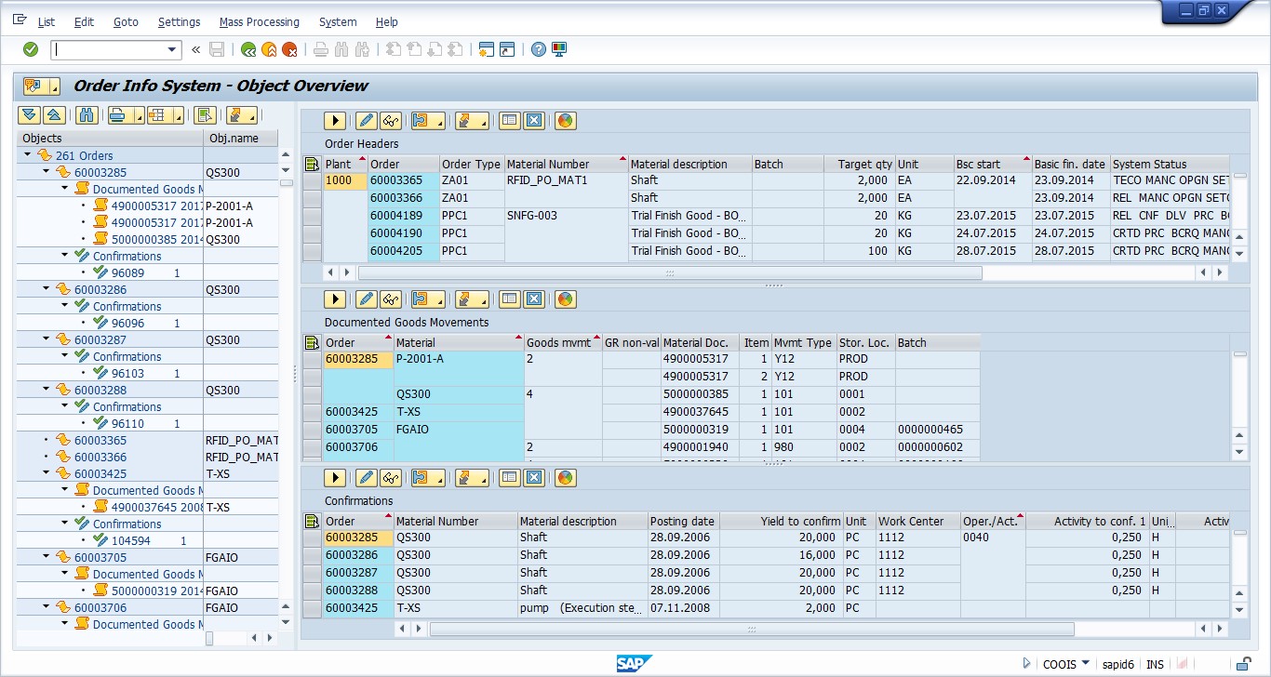Collapse order 60003286 in the Objects tree
The height and width of the screenshot is (677, 1271).
47,289
